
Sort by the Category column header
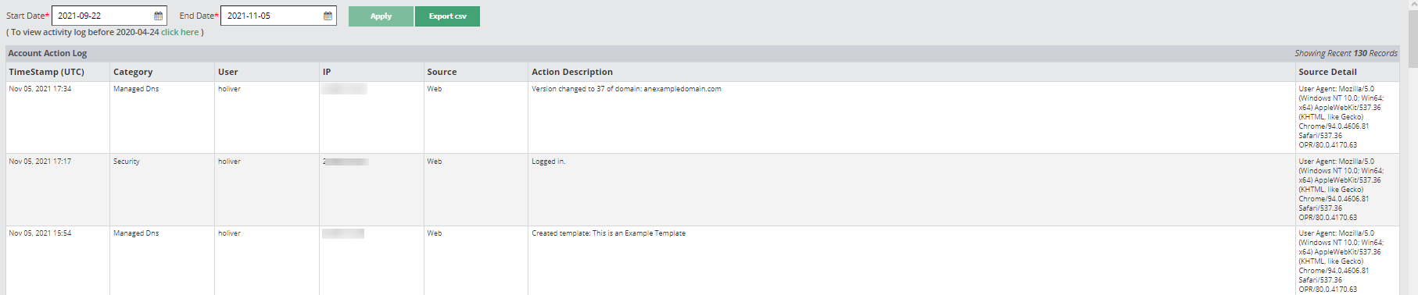pyautogui.click(x=133, y=72)
